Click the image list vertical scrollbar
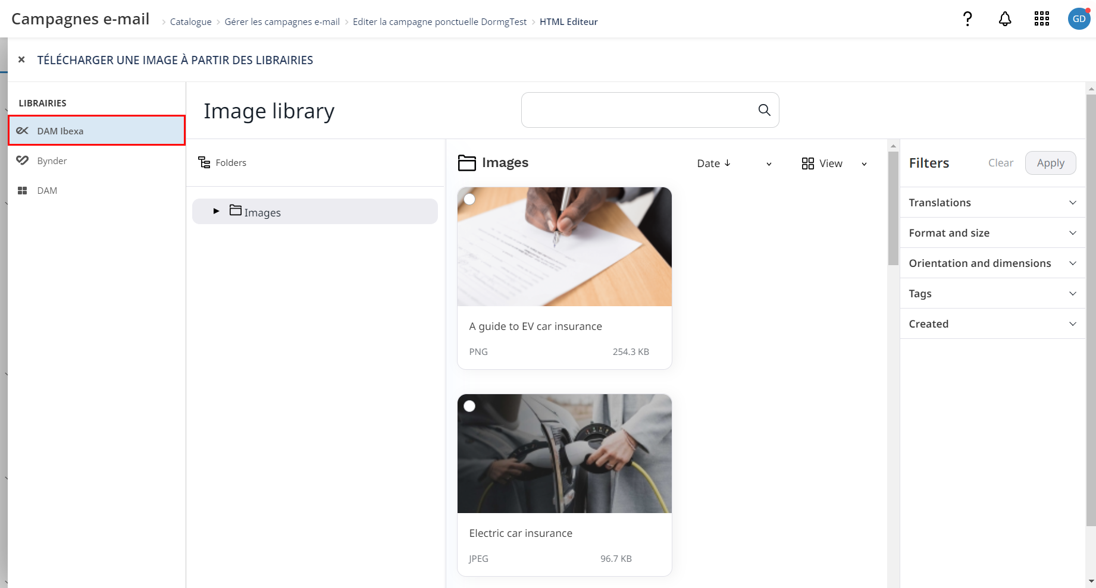 893,208
